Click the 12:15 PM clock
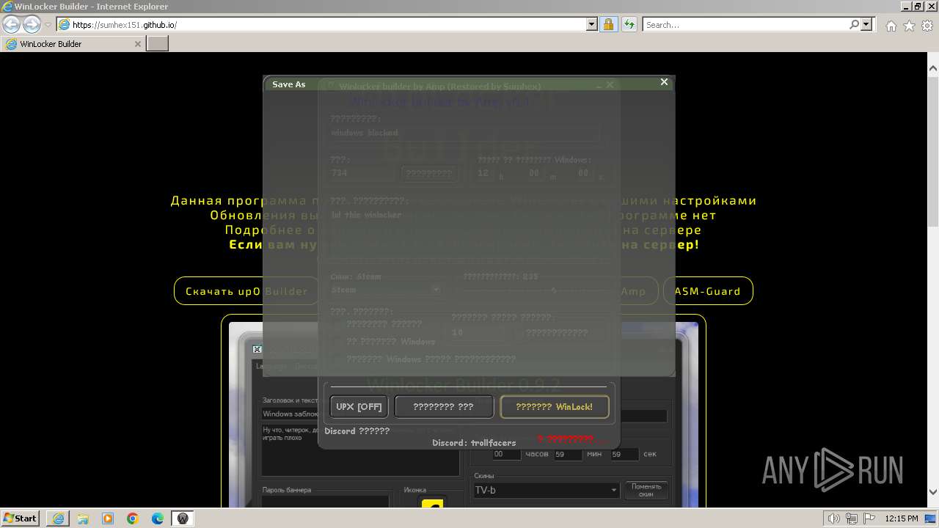The width and height of the screenshot is (939, 528). click(902, 518)
